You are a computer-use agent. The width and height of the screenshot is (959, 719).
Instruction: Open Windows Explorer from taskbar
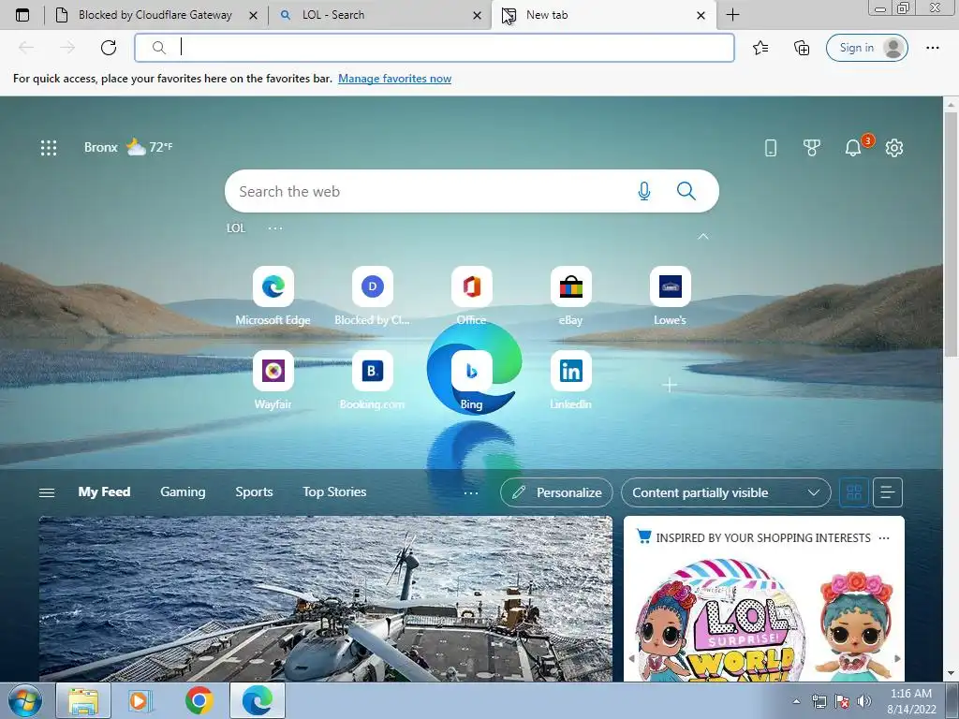[x=83, y=700]
